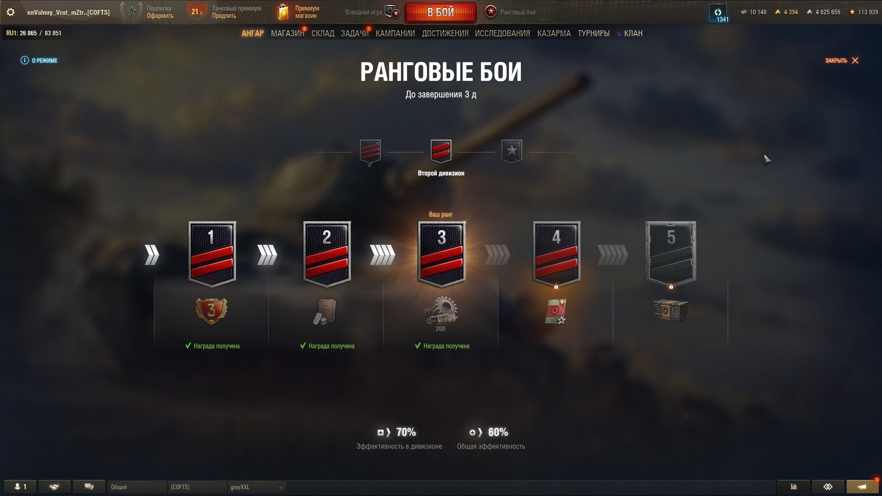Open the МАГАЗИН tab

pyautogui.click(x=288, y=34)
